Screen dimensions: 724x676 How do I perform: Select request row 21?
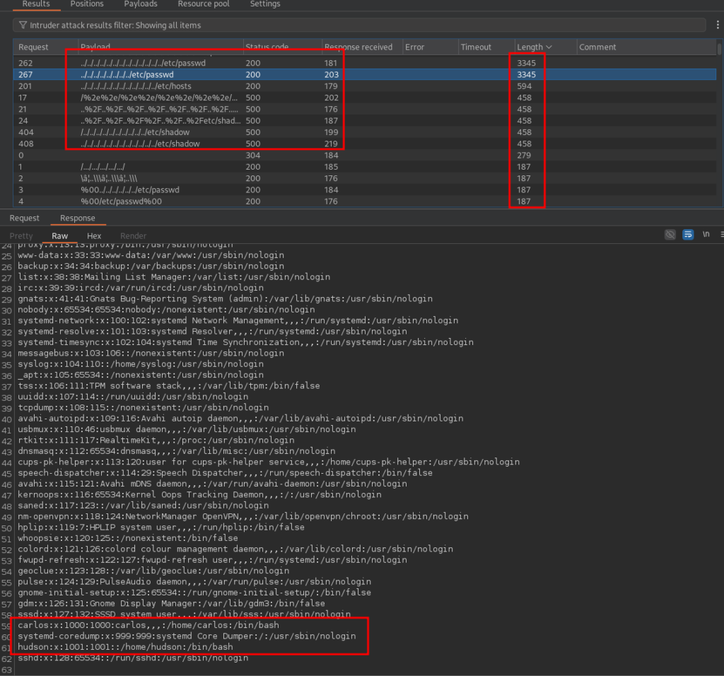coord(365,109)
